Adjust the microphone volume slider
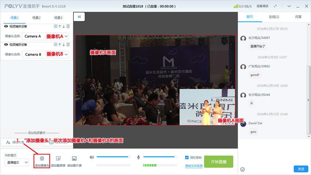 160,157
